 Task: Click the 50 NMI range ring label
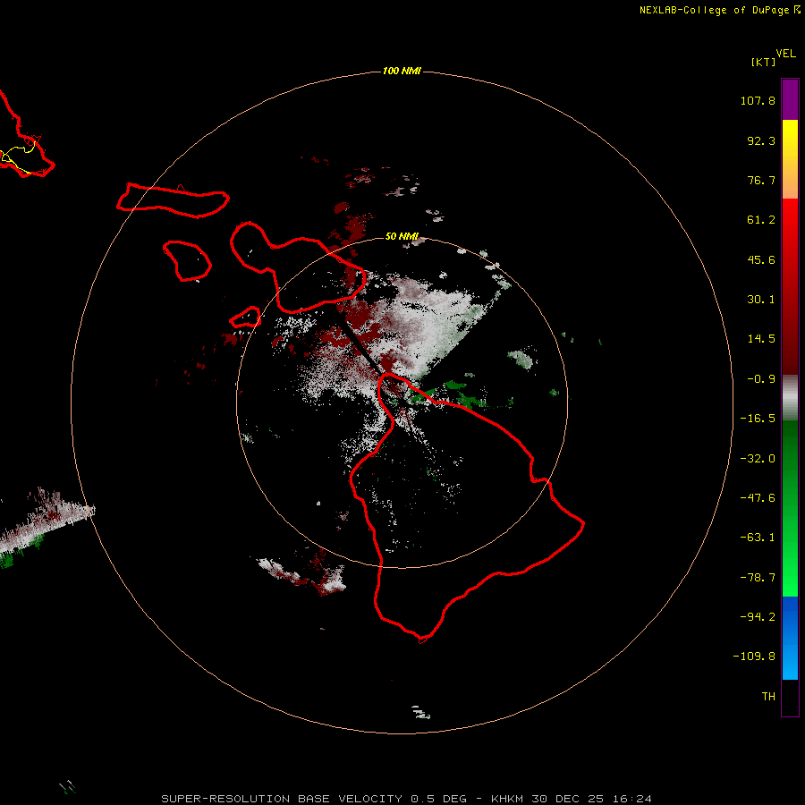(402, 236)
